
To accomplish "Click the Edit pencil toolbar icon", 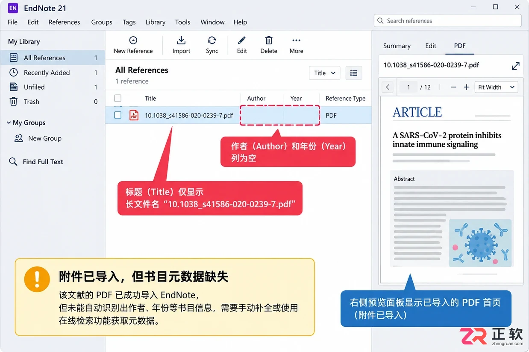I will (242, 40).
